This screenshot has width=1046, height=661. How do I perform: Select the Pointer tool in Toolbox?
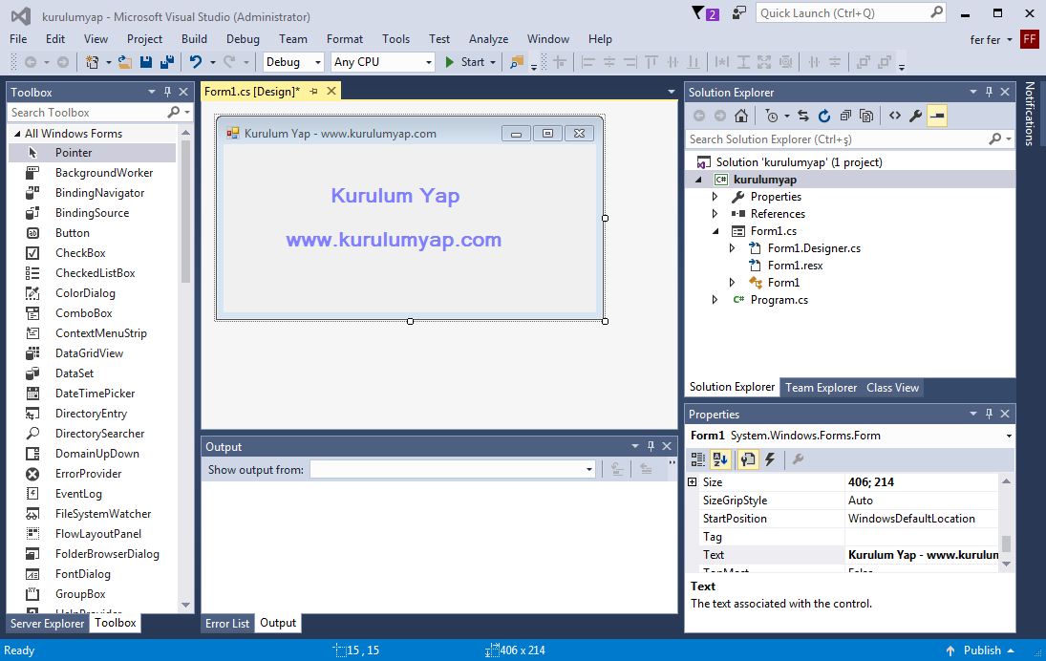[x=94, y=153]
